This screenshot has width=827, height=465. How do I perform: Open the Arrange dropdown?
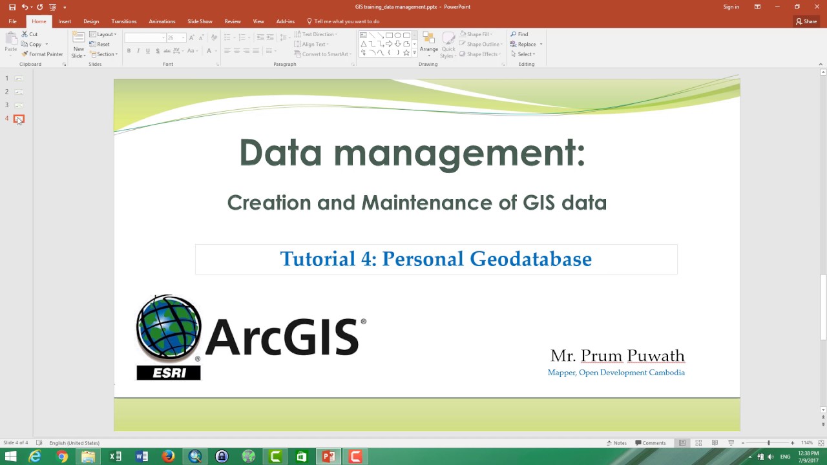coord(428,44)
